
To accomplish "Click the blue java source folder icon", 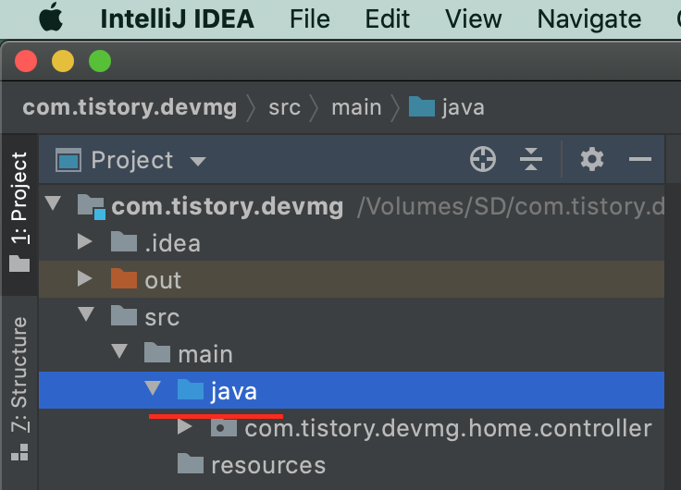I will pos(191,389).
